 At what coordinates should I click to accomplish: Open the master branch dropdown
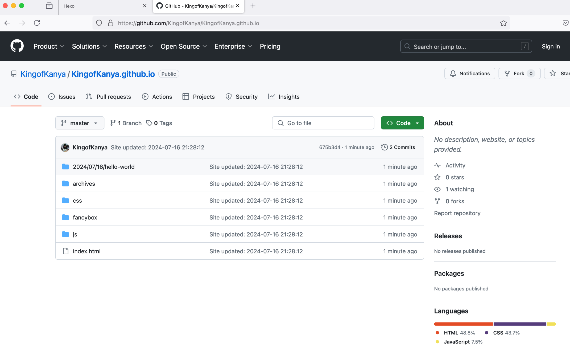80,123
